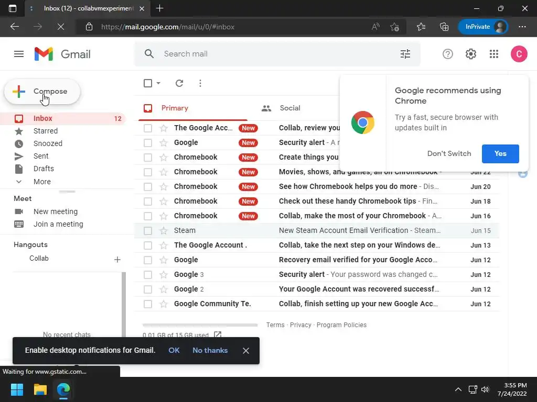Check the box for the Google Security alert New email
537x402 pixels.
[148, 142]
